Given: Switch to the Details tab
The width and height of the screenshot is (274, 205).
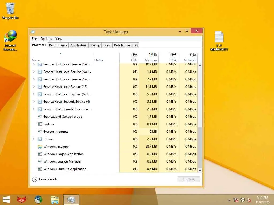Looking at the screenshot, I should coord(119,45).
